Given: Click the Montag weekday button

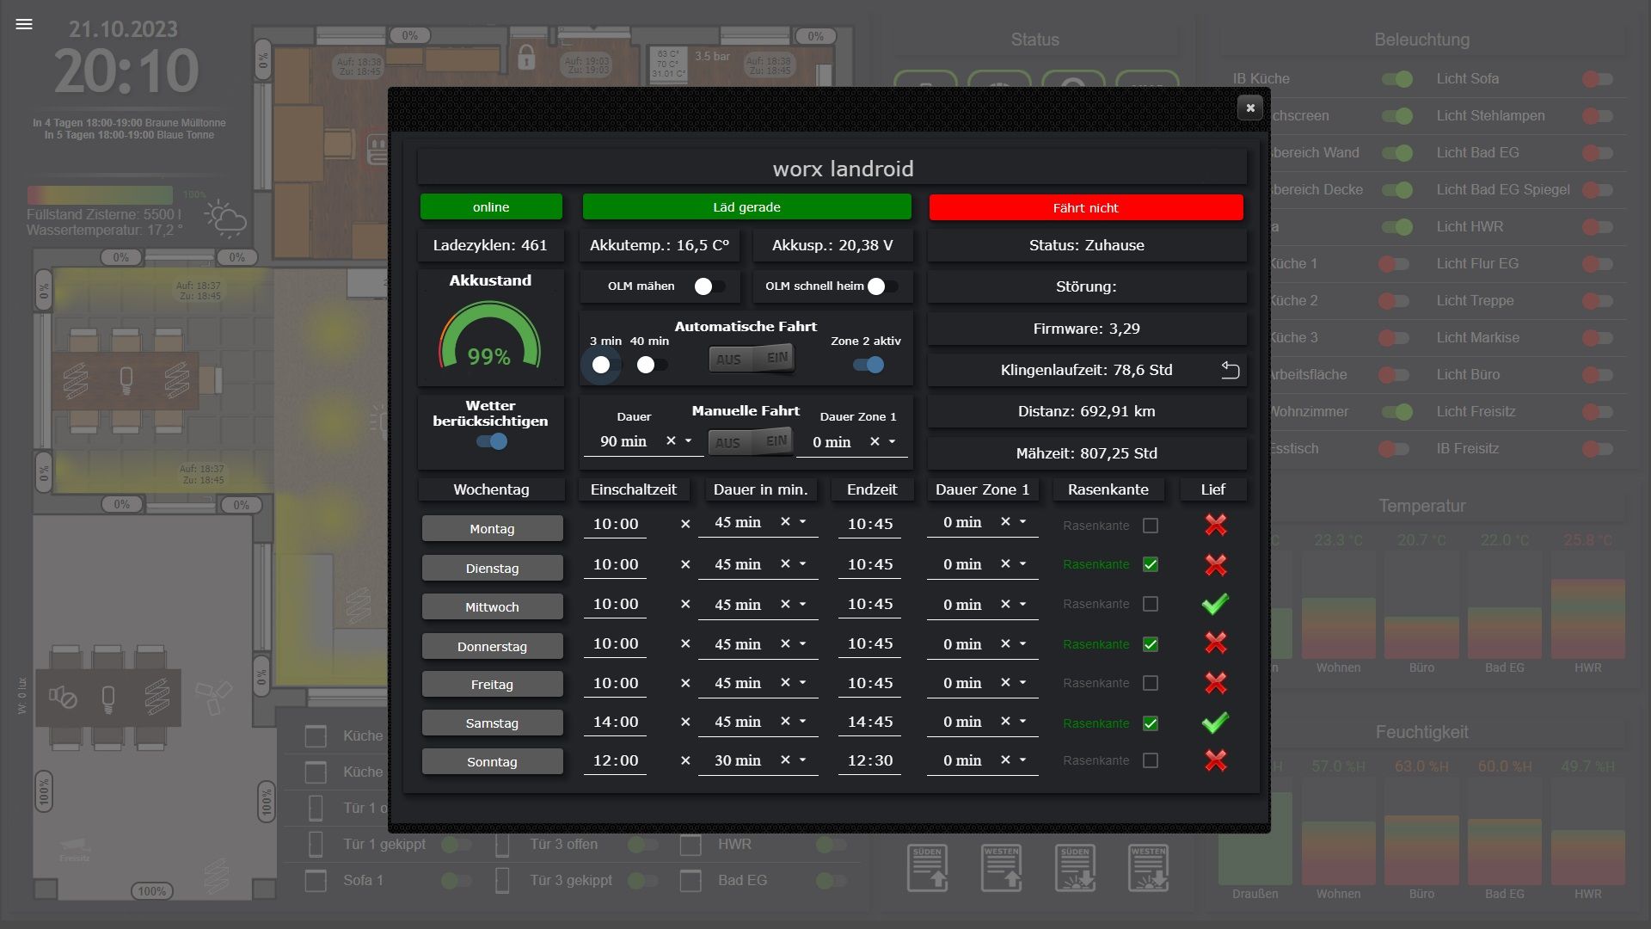Looking at the screenshot, I should 492,528.
